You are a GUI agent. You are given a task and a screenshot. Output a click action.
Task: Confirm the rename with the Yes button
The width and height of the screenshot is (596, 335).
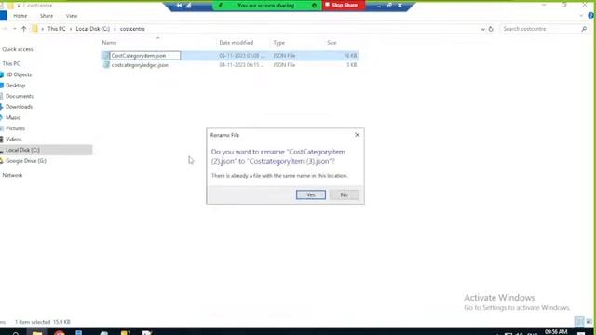[310, 194]
